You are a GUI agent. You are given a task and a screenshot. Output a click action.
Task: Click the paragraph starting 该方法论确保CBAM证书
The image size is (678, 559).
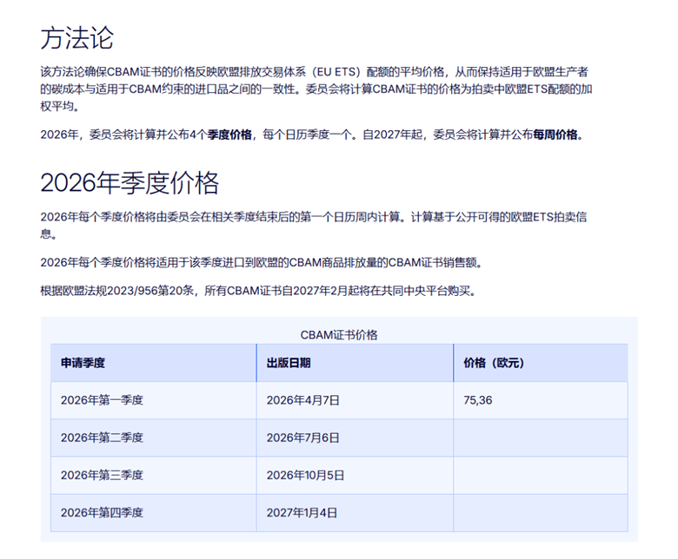[x=316, y=89]
